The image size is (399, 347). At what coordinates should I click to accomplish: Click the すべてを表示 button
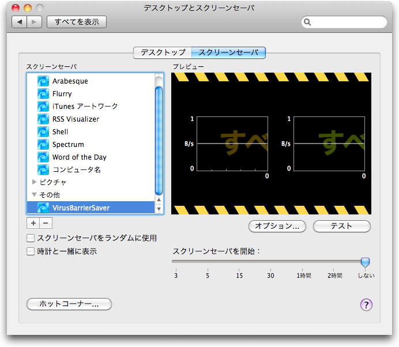point(77,22)
